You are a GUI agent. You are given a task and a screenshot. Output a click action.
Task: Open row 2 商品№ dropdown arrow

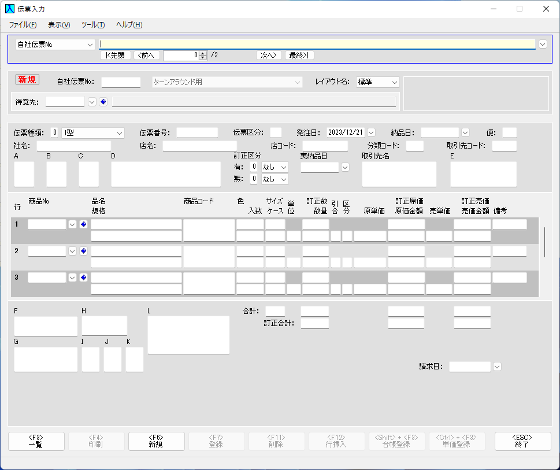pyautogui.click(x=72, y=251)
